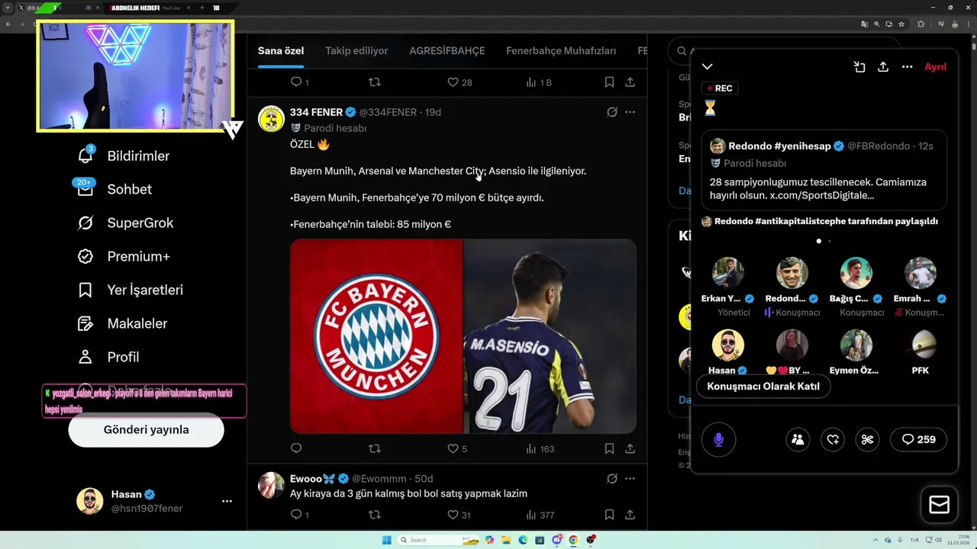Open Space comments showing 259
This screenshot has height=549, width=977.
tap(919, 439)
